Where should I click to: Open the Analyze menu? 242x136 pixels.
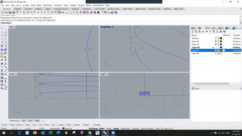pyautogui.click(x=73, y=5)
